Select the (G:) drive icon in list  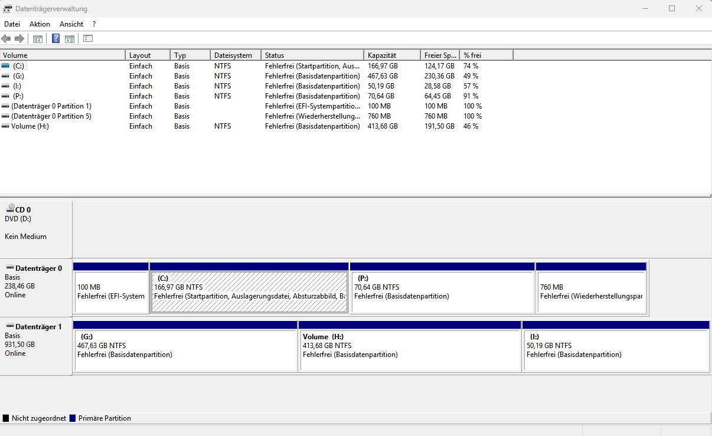[x=5, y=76]
